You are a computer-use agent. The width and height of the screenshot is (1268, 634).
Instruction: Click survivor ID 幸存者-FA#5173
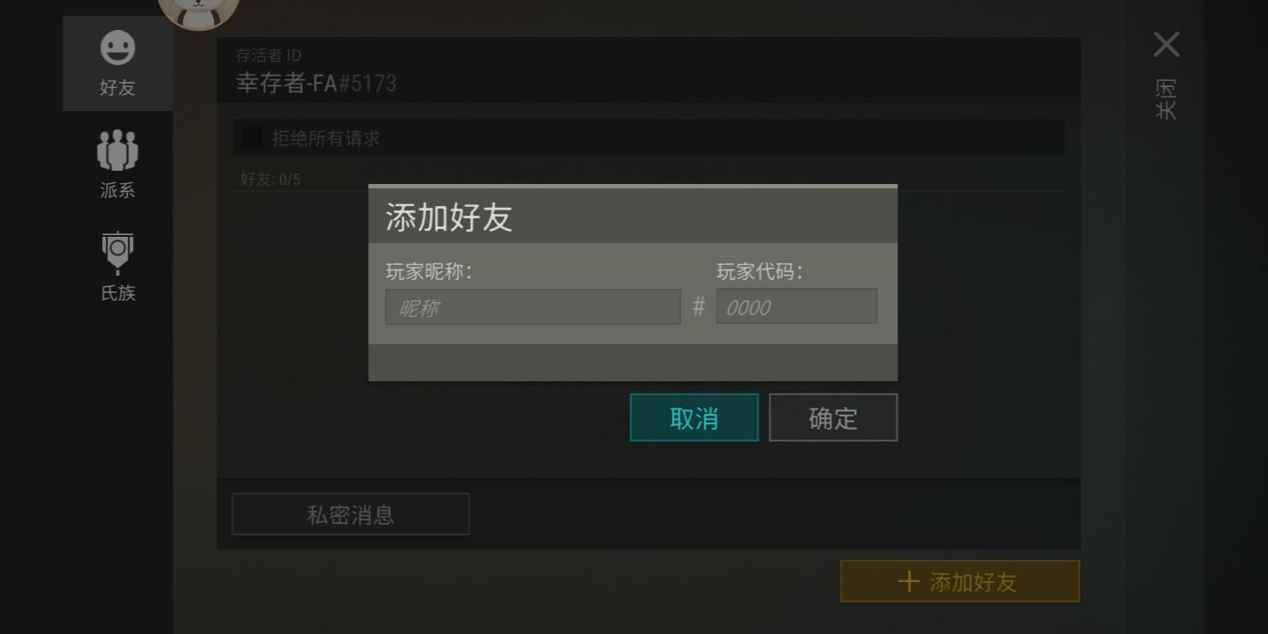pos(316,84)
